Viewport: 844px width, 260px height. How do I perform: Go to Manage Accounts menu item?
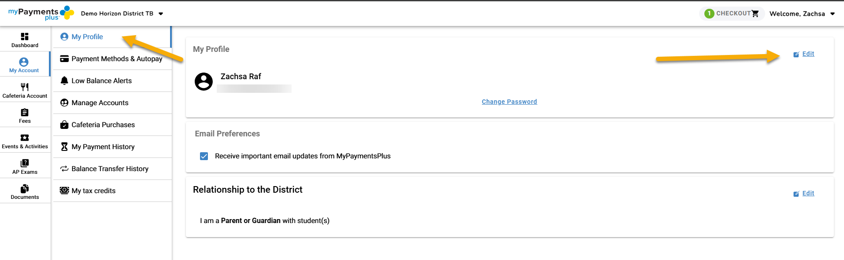coord(100,103)
